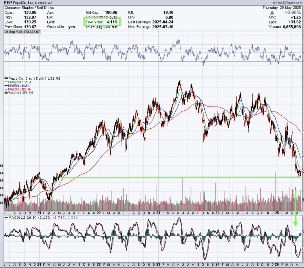The image size is (304, 268).
Task: Click the blue MA(50) legend line marker
Action: point(6,86)
